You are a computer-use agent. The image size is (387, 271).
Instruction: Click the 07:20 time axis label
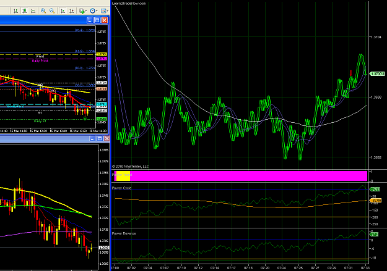(x=265, y=267)
